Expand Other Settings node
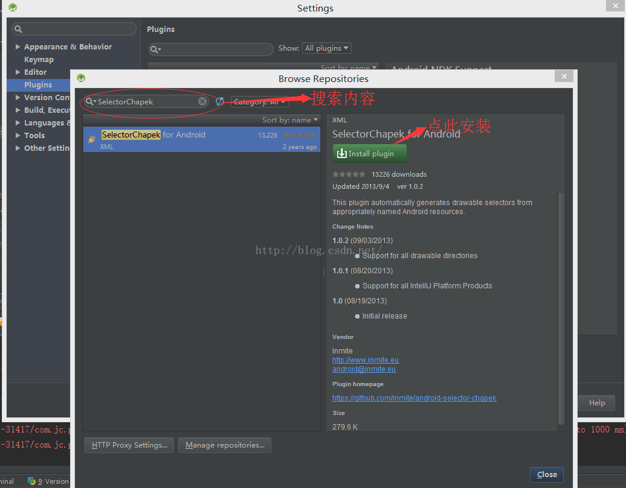 click(18, 148)
